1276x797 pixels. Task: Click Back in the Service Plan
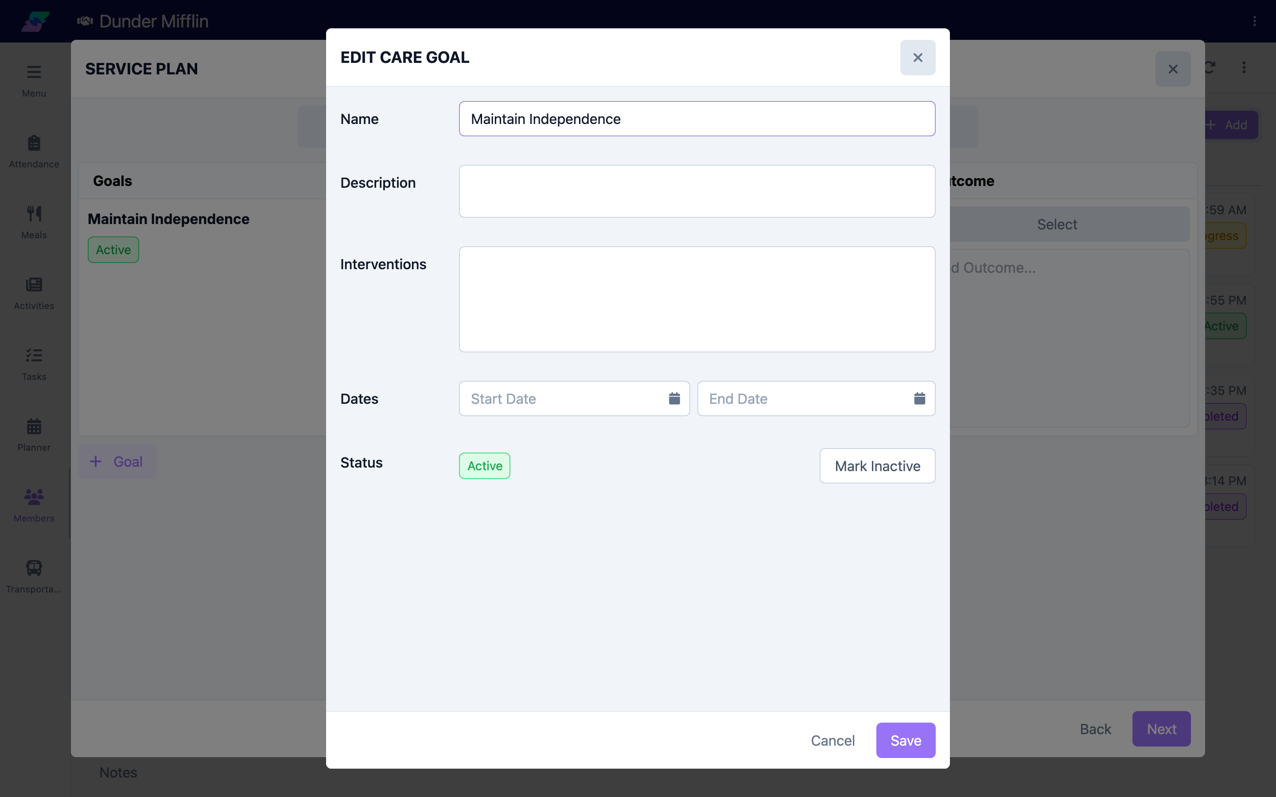pyautogui.click(x=1095, y=728)
